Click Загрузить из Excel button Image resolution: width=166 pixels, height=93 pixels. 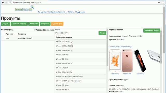coord(19,24)
